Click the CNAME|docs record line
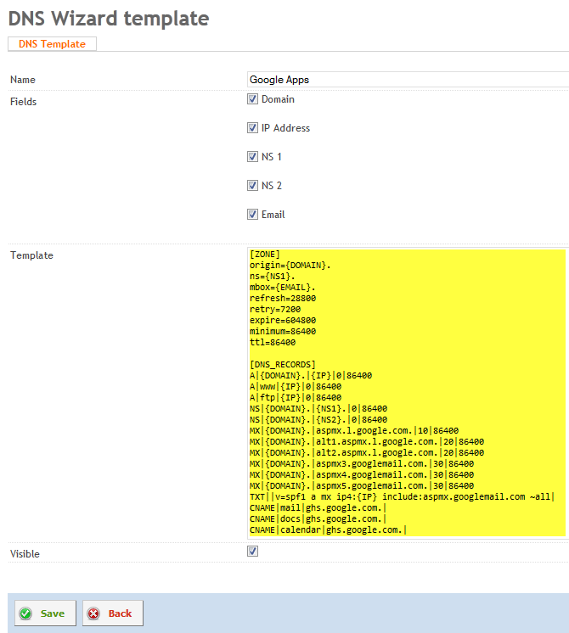Viewport: 569px width, 633px height. pos(318,519)
